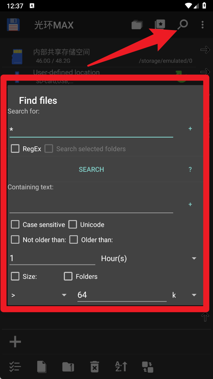Tap the SEARCH button
The image size is (213, 379).
91,170
